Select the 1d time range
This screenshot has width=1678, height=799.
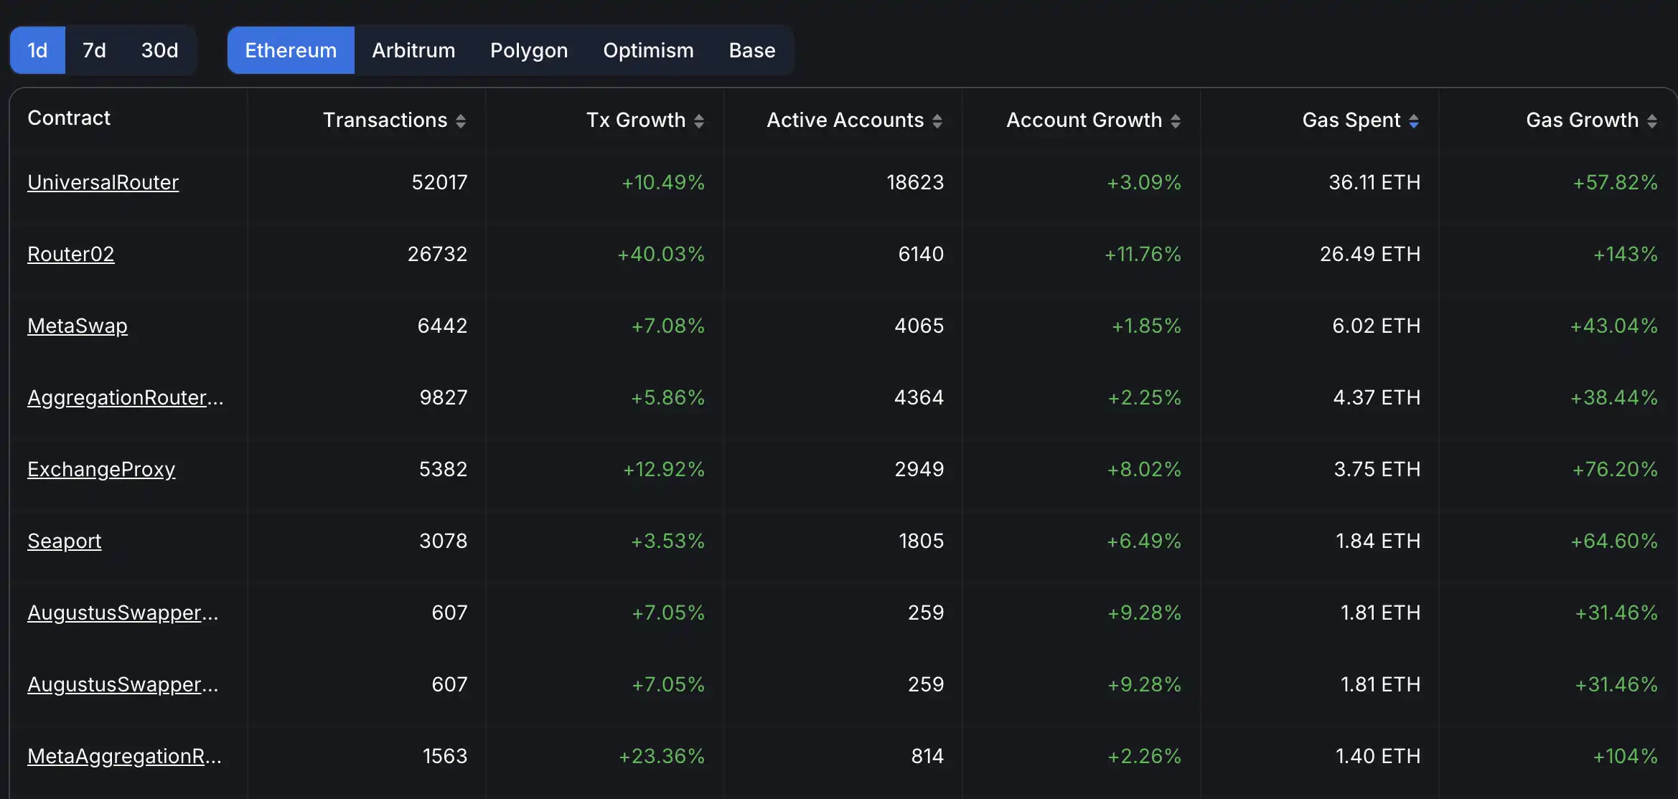click(x=37, y=50)
